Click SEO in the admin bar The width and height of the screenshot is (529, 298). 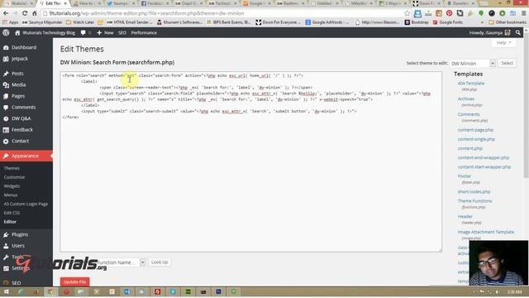(x=122, y=33)
